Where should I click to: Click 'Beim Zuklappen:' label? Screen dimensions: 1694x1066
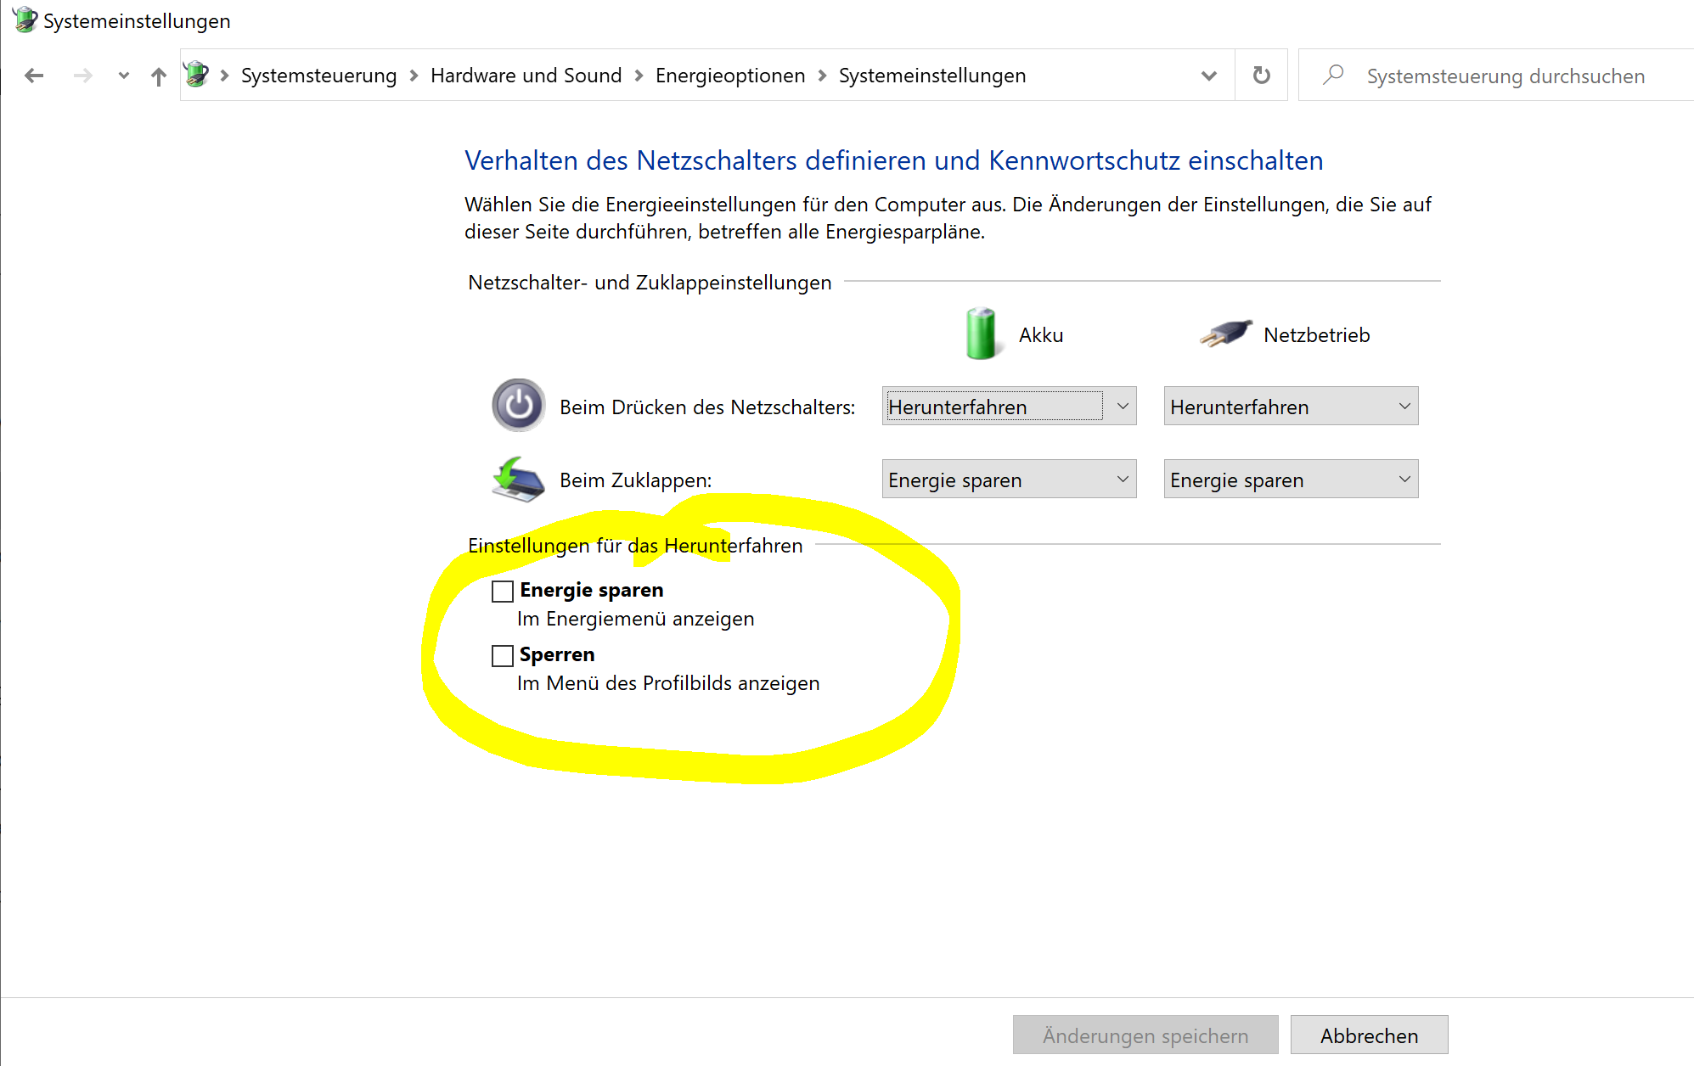[635, 480]
